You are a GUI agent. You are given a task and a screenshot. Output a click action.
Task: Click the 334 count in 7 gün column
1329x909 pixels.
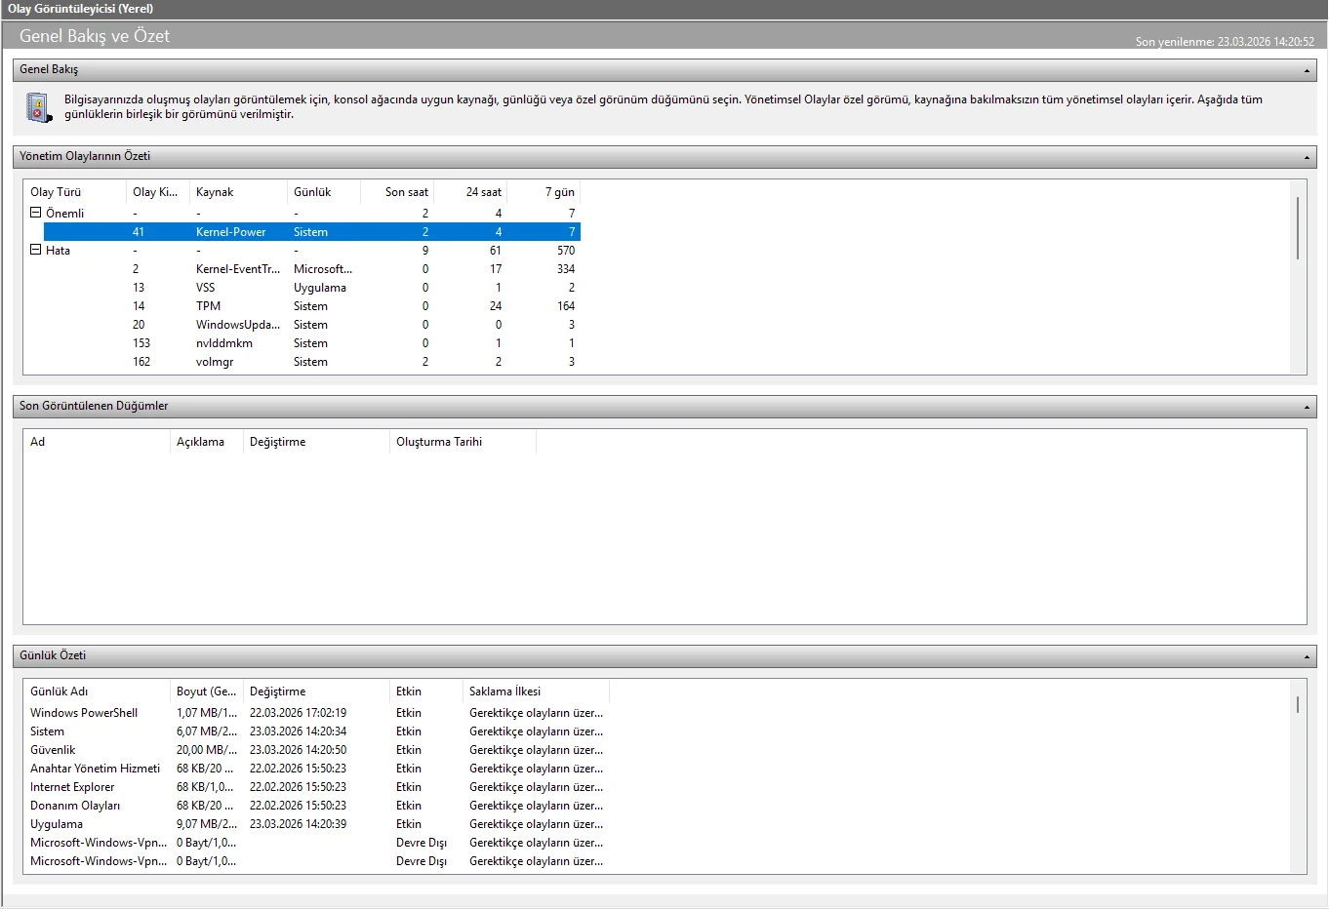[x=566, y=269]
